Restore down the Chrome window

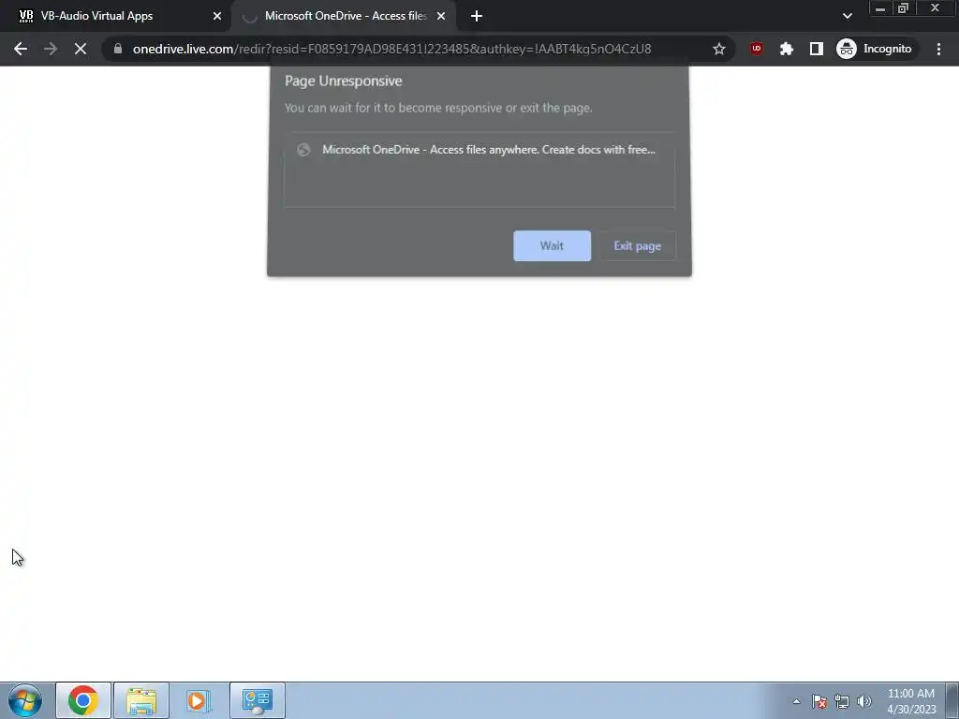tap(904, 8)
